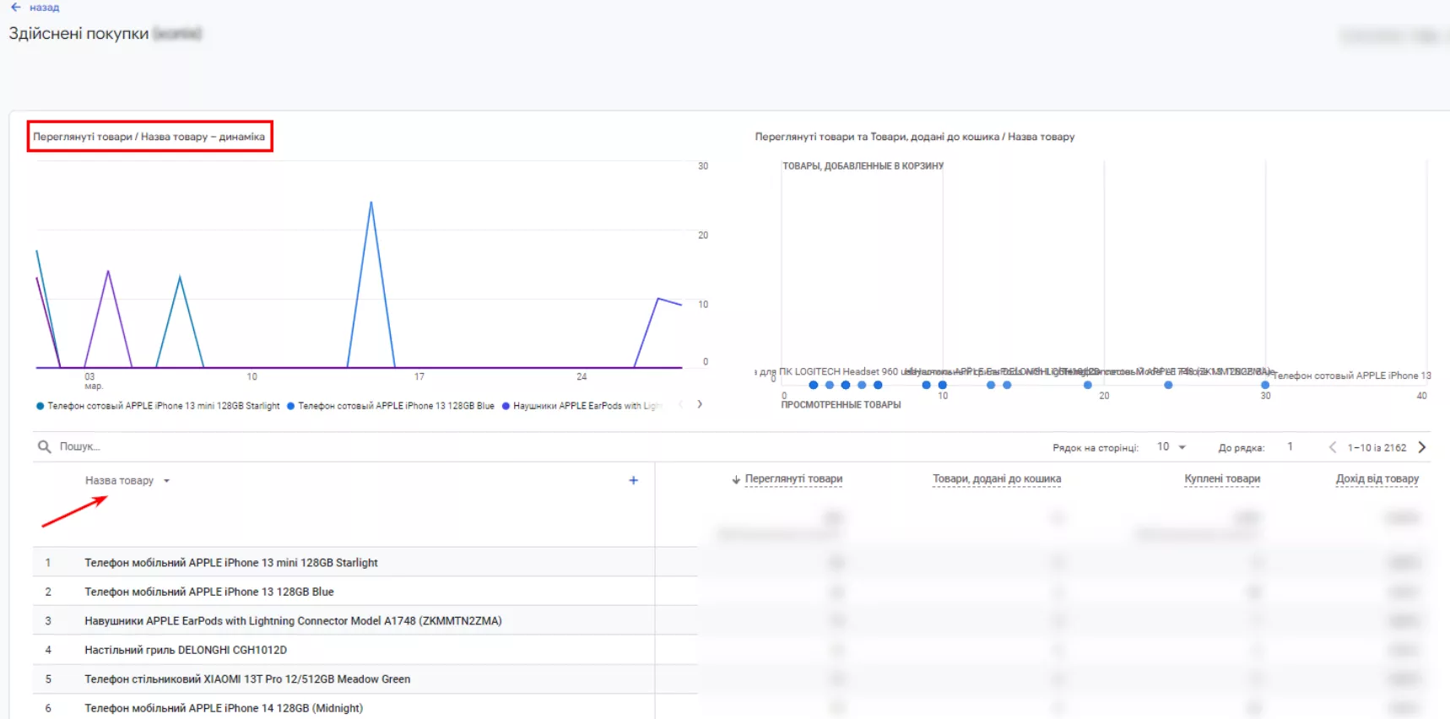Viewport: 1450px width, 719px height.
Task: Select the DELONGHI CGH1012D grill row
Action: (x=365, y=650)
